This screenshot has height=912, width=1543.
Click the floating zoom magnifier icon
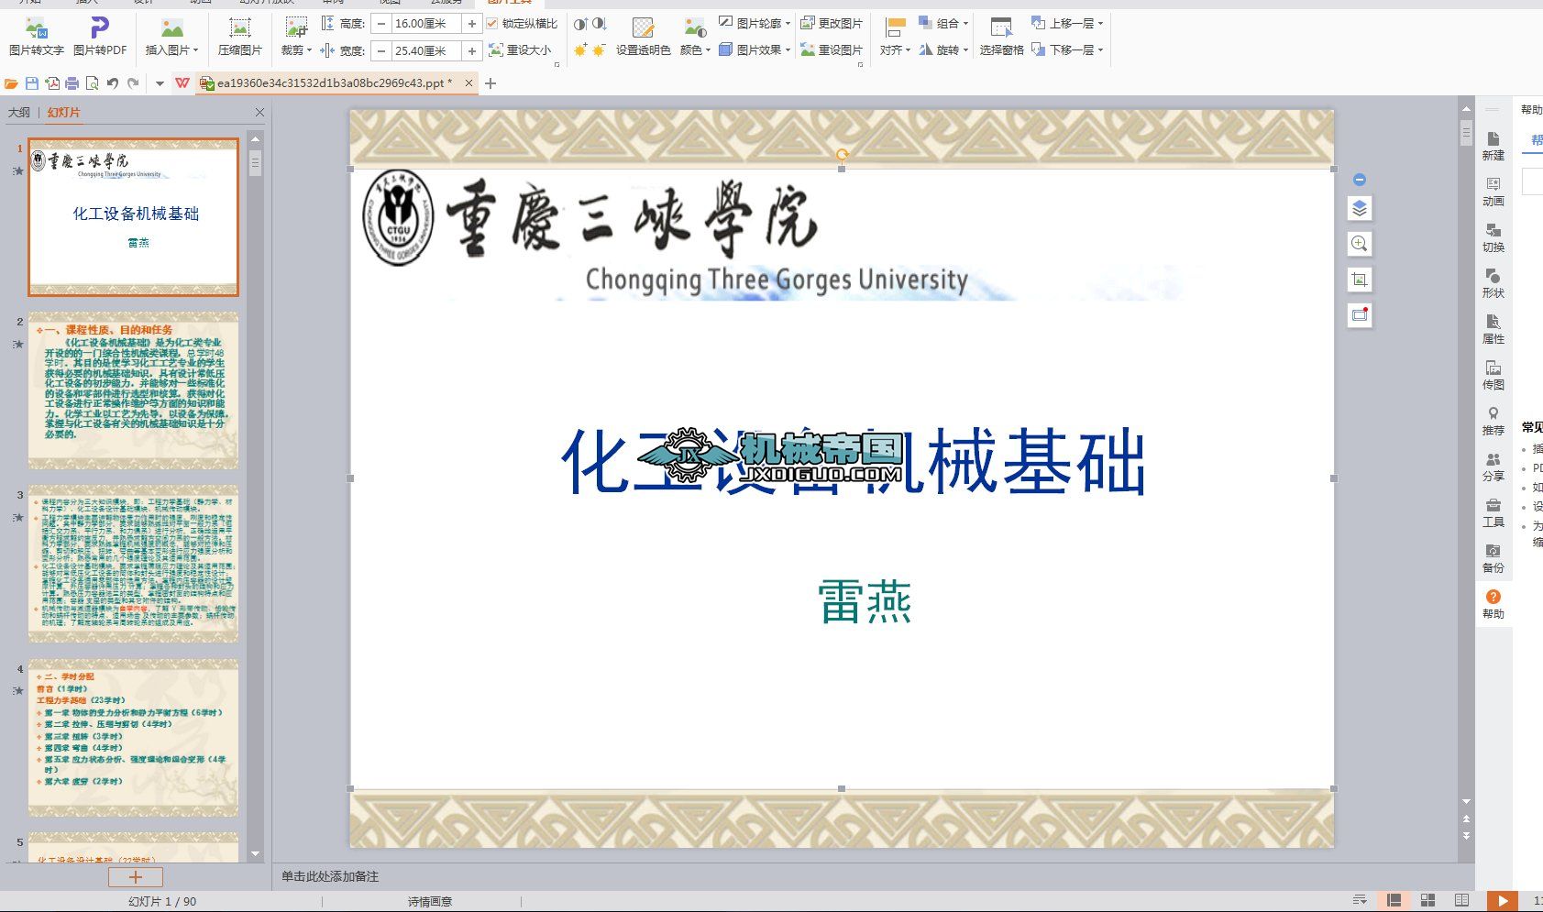(1360, 244)
